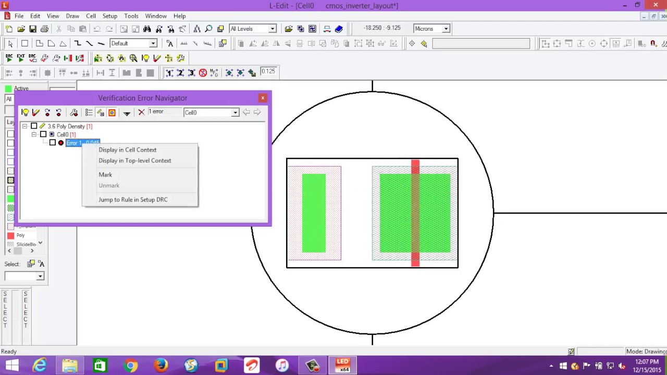Click the numbered 1 snapping icon
This screenshot has width=667, height=375.
169,73
